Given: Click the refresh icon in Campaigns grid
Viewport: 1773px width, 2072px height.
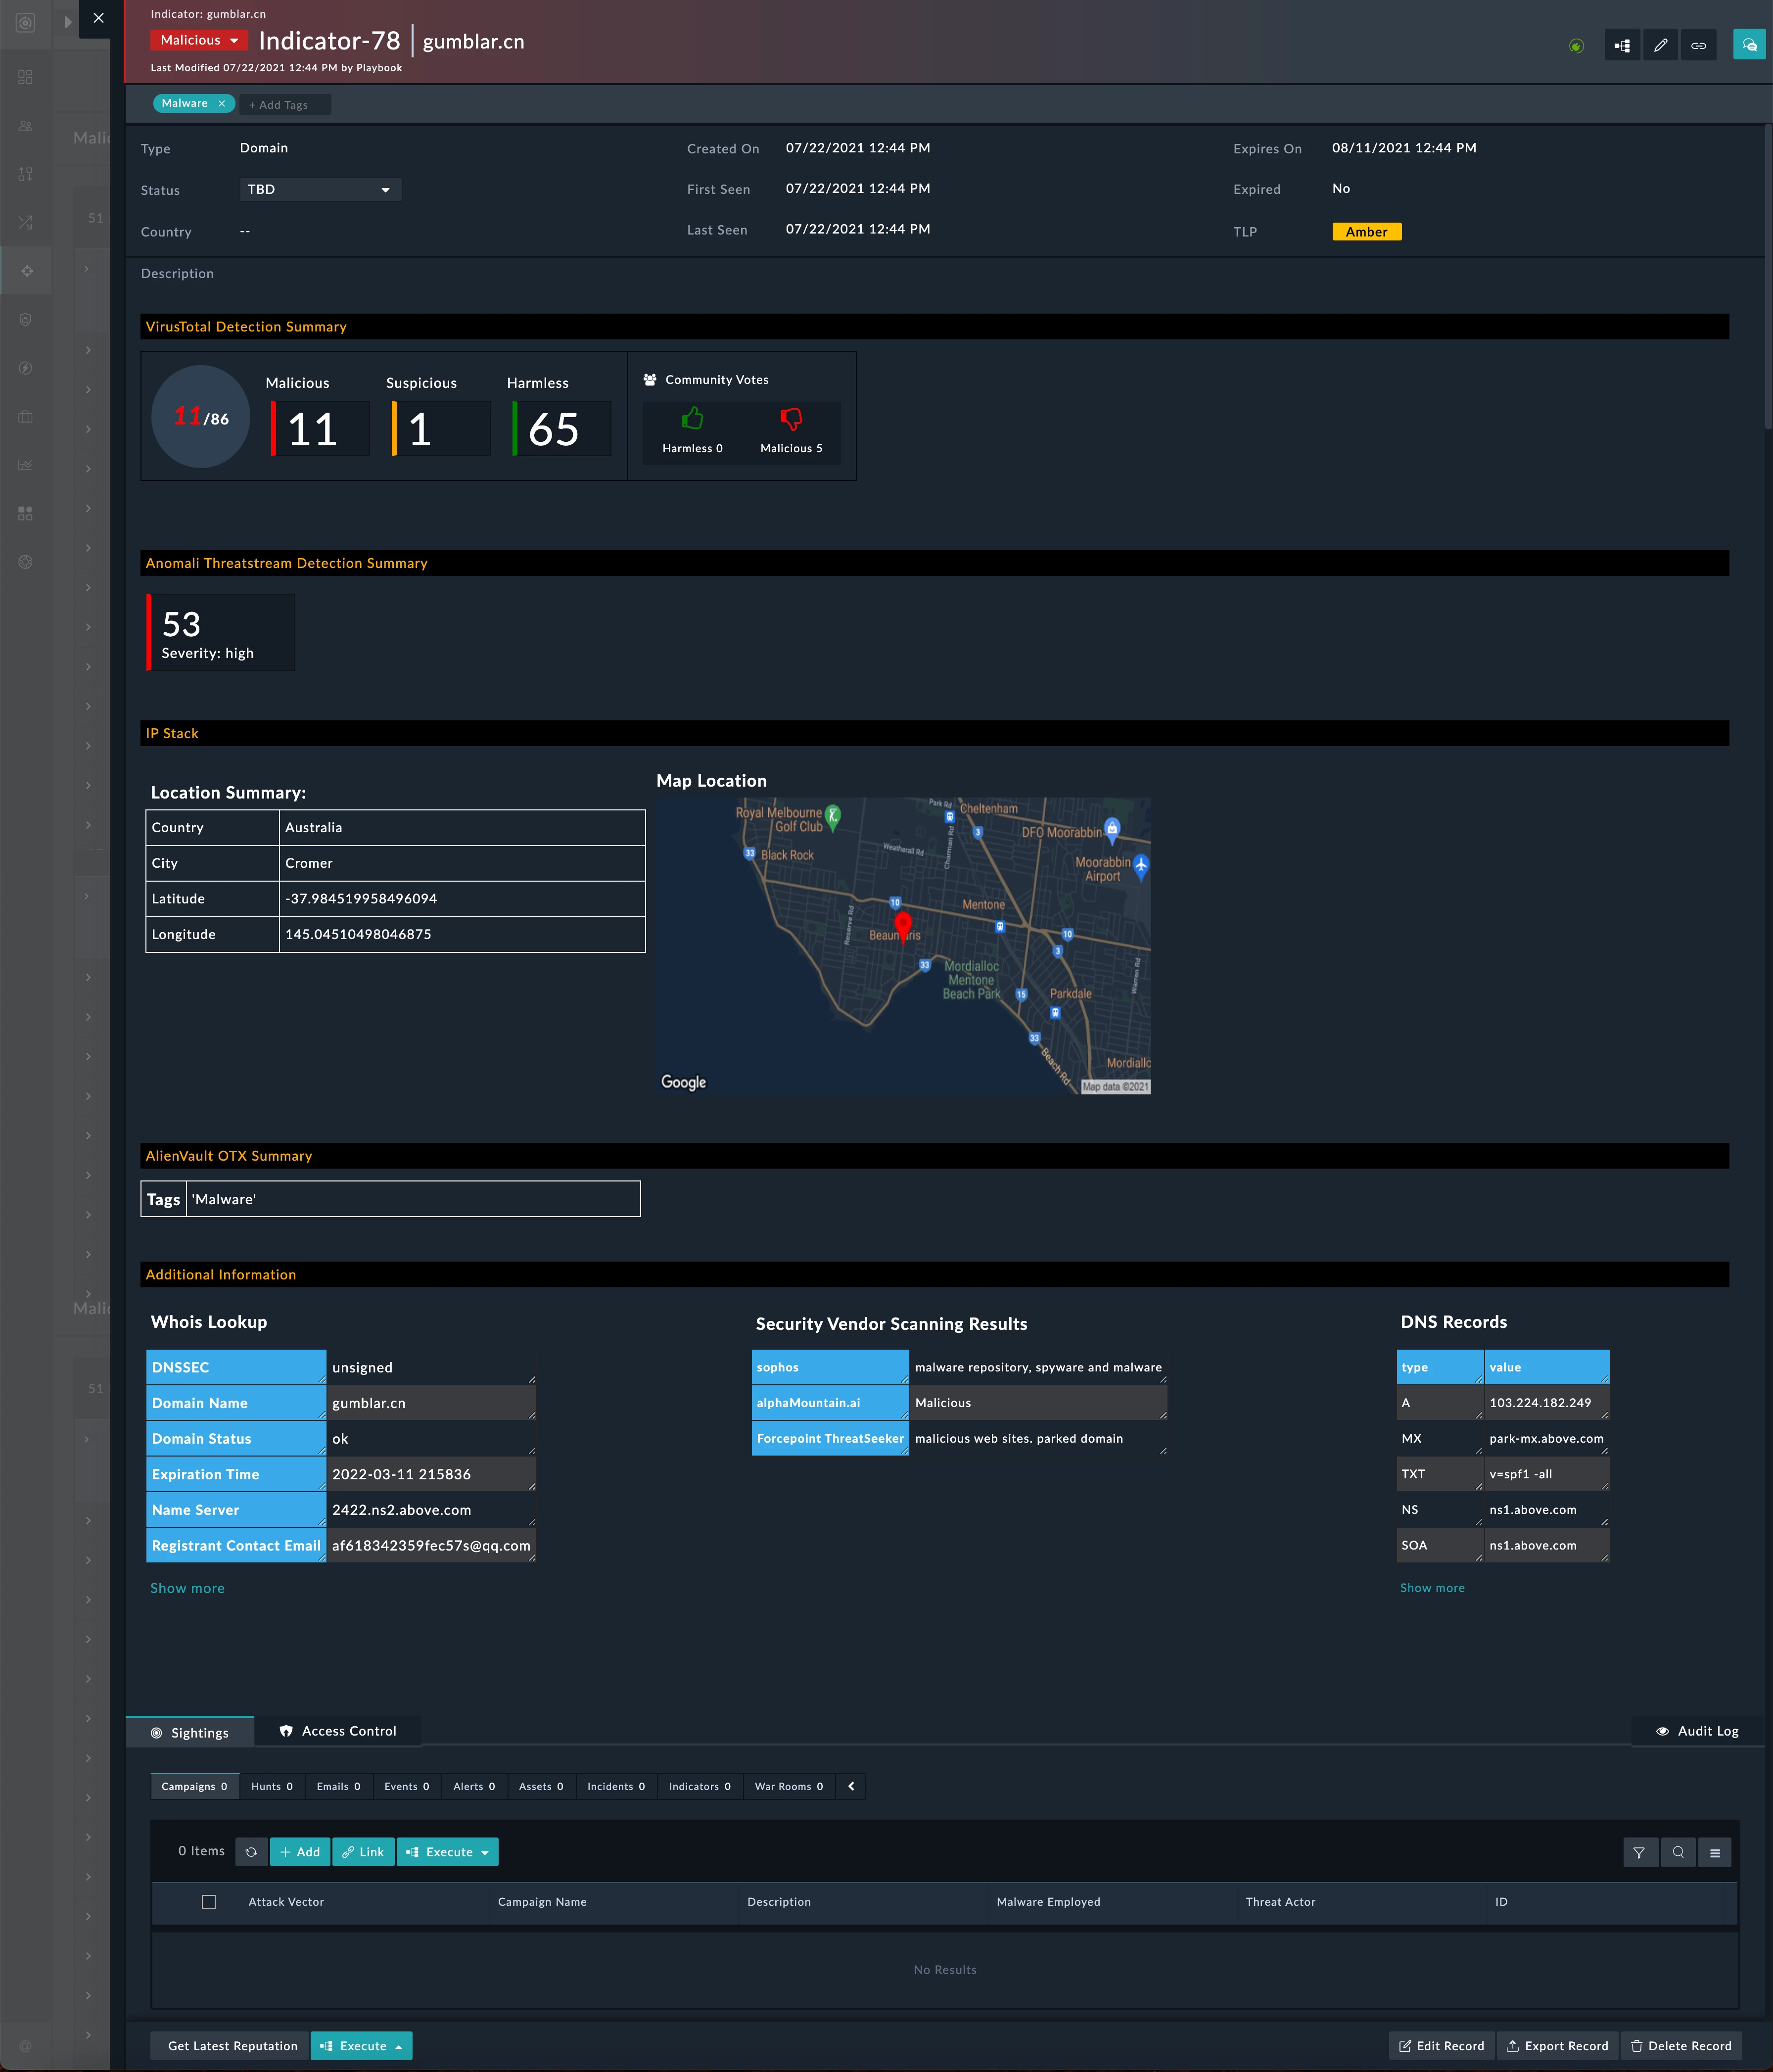Looking at the screenshot, I should 251,1852.
